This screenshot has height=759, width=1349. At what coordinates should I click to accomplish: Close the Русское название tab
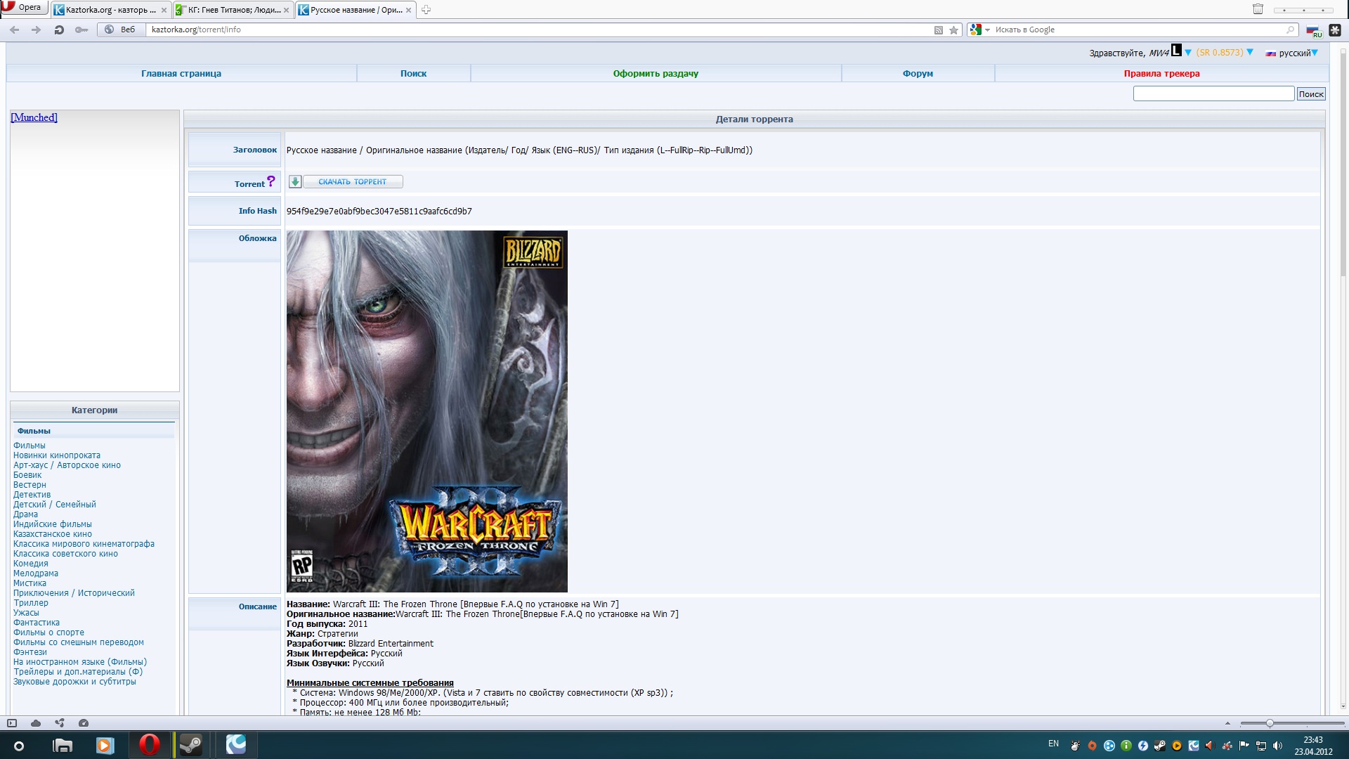[x=408, y=10]
